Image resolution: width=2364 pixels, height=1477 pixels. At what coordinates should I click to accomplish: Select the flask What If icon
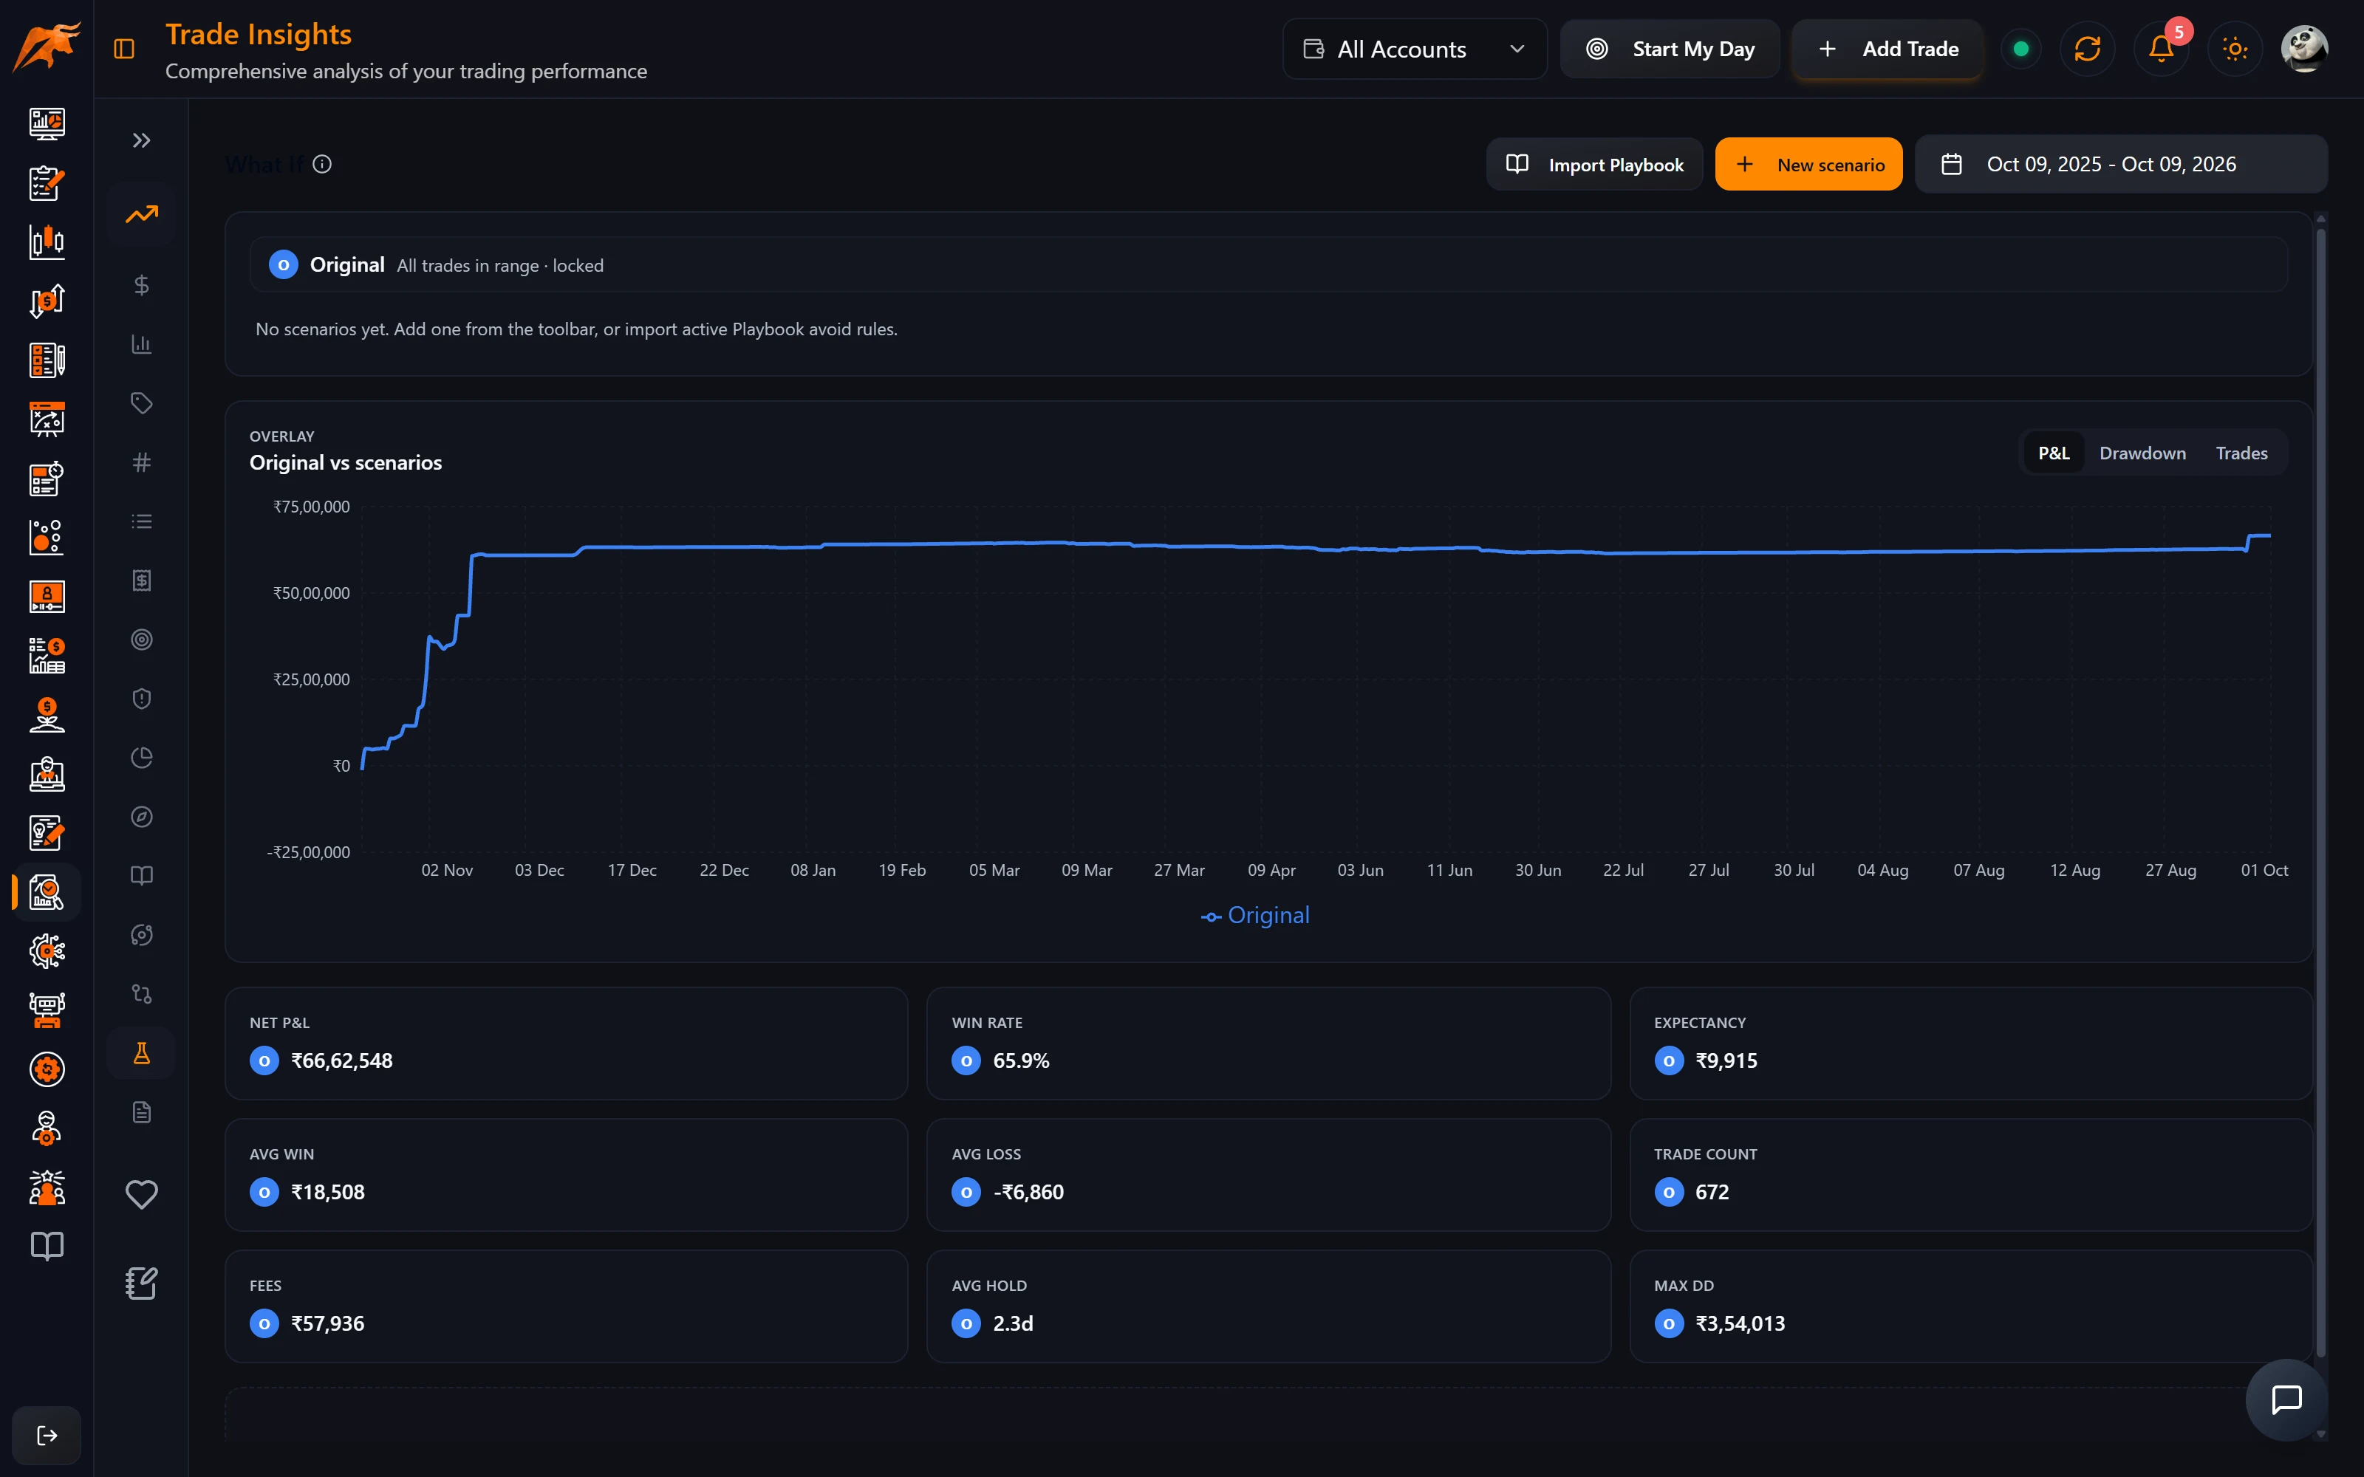(142, 1053)
